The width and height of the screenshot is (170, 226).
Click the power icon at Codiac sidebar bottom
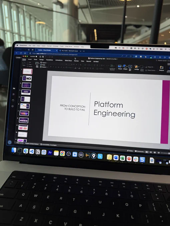[x=10, y=142]
